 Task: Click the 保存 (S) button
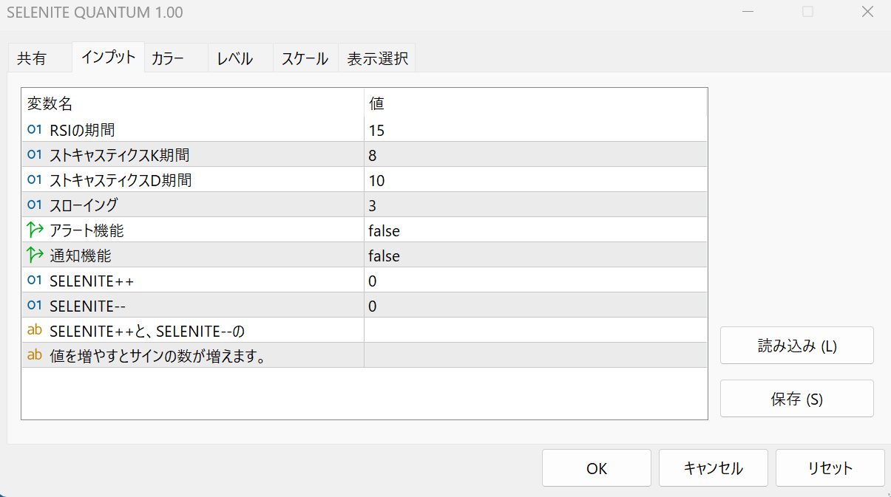[796, 399]
